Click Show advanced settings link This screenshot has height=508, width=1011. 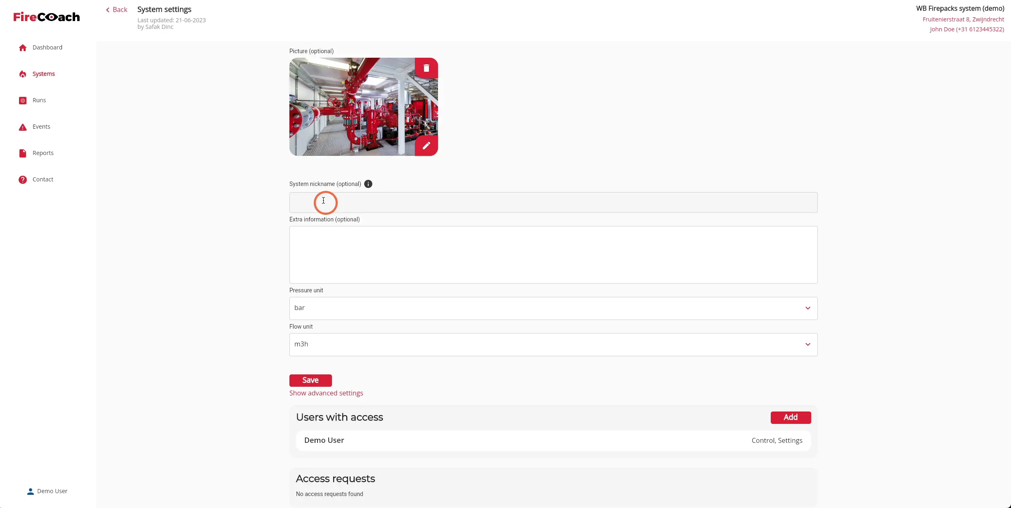[x=326, y=393]
